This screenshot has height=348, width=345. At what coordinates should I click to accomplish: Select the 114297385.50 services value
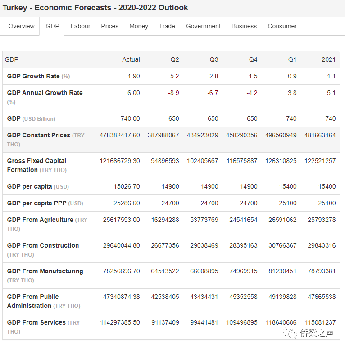(120, 322)
